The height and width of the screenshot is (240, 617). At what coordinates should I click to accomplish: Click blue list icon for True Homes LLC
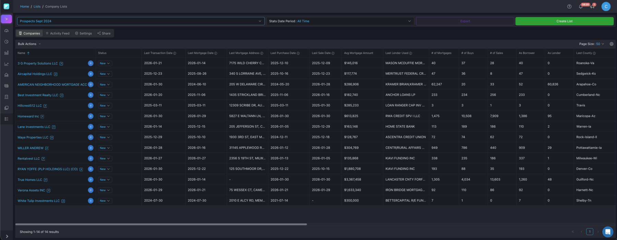[90, 180]
